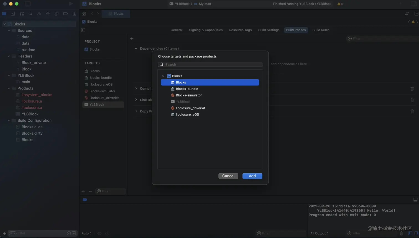The width and height of the screenshot is (419, 238).
Task: Delete the Copy Files phase
Action: tap(412, 111)
